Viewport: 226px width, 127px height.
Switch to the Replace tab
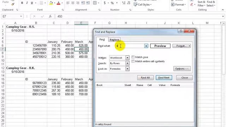point(114,40)
